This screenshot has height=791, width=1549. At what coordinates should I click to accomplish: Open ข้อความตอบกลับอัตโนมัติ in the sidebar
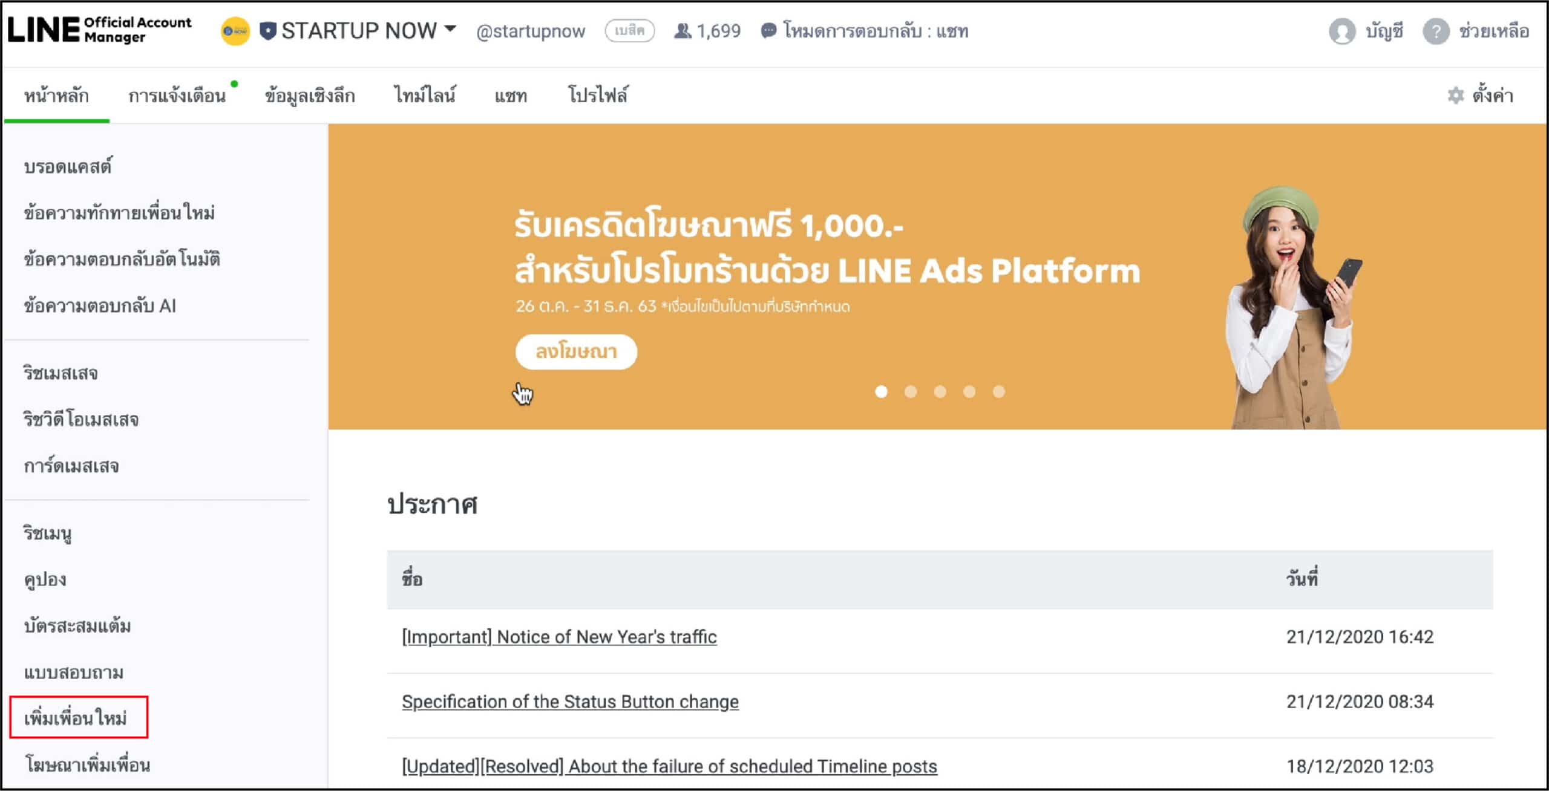click(122, 259)
